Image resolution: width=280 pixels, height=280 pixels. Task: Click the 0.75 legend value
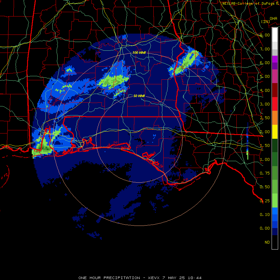point(265,173)
